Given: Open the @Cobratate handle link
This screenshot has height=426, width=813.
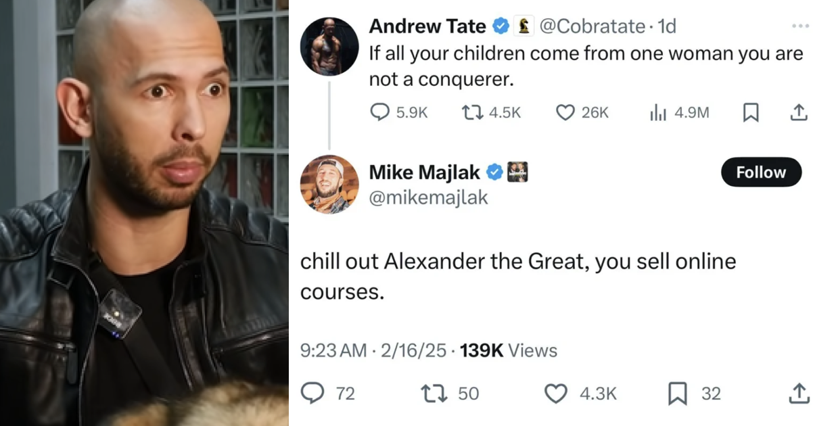Looking at the screenshot, I should pos(592,26).
